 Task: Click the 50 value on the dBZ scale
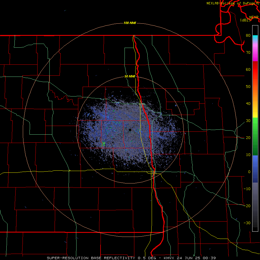coord(248,87)
